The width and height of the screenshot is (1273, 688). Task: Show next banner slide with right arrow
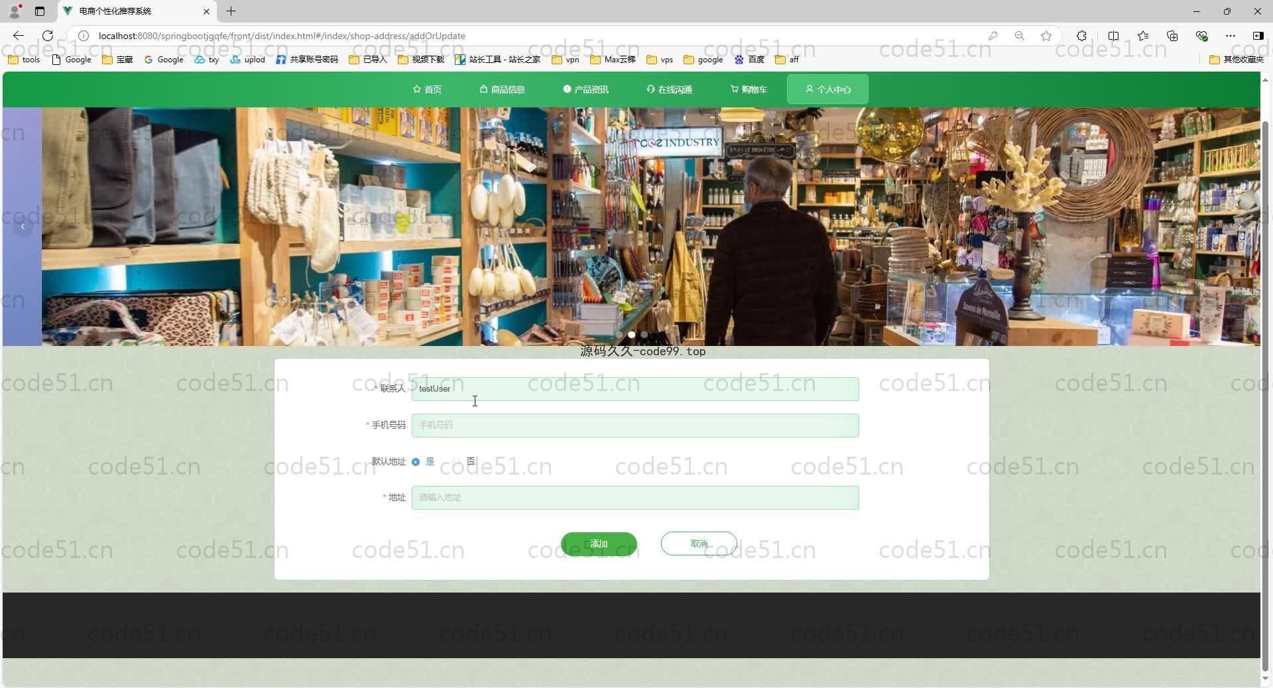[x=1240, y=227]
